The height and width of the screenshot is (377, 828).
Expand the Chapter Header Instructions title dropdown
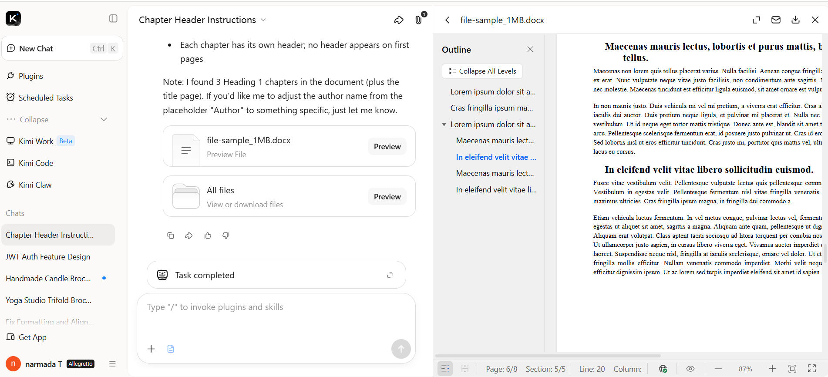point(263,20)
